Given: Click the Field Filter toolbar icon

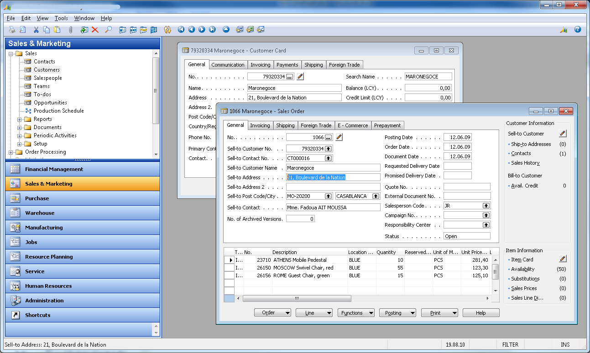Looking at the screenshot, I should click(x=122, y=30).
